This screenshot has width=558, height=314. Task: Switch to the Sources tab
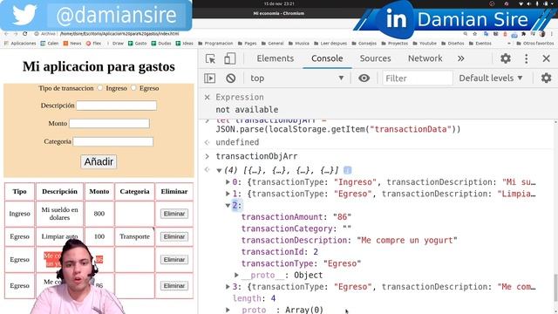375,58
